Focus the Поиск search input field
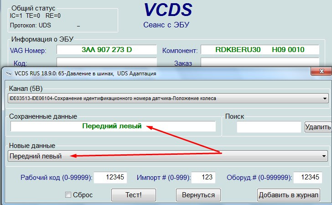Viewport: 332px width, 205px height. tap(269, 127)
